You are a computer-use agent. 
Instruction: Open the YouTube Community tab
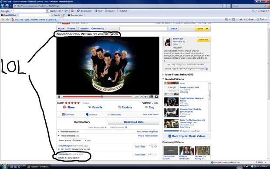(x=98, y=28)
